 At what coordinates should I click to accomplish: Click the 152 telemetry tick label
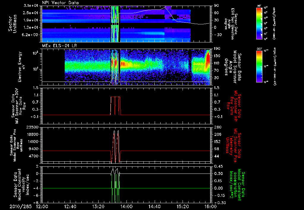click(x=217, y=141)
